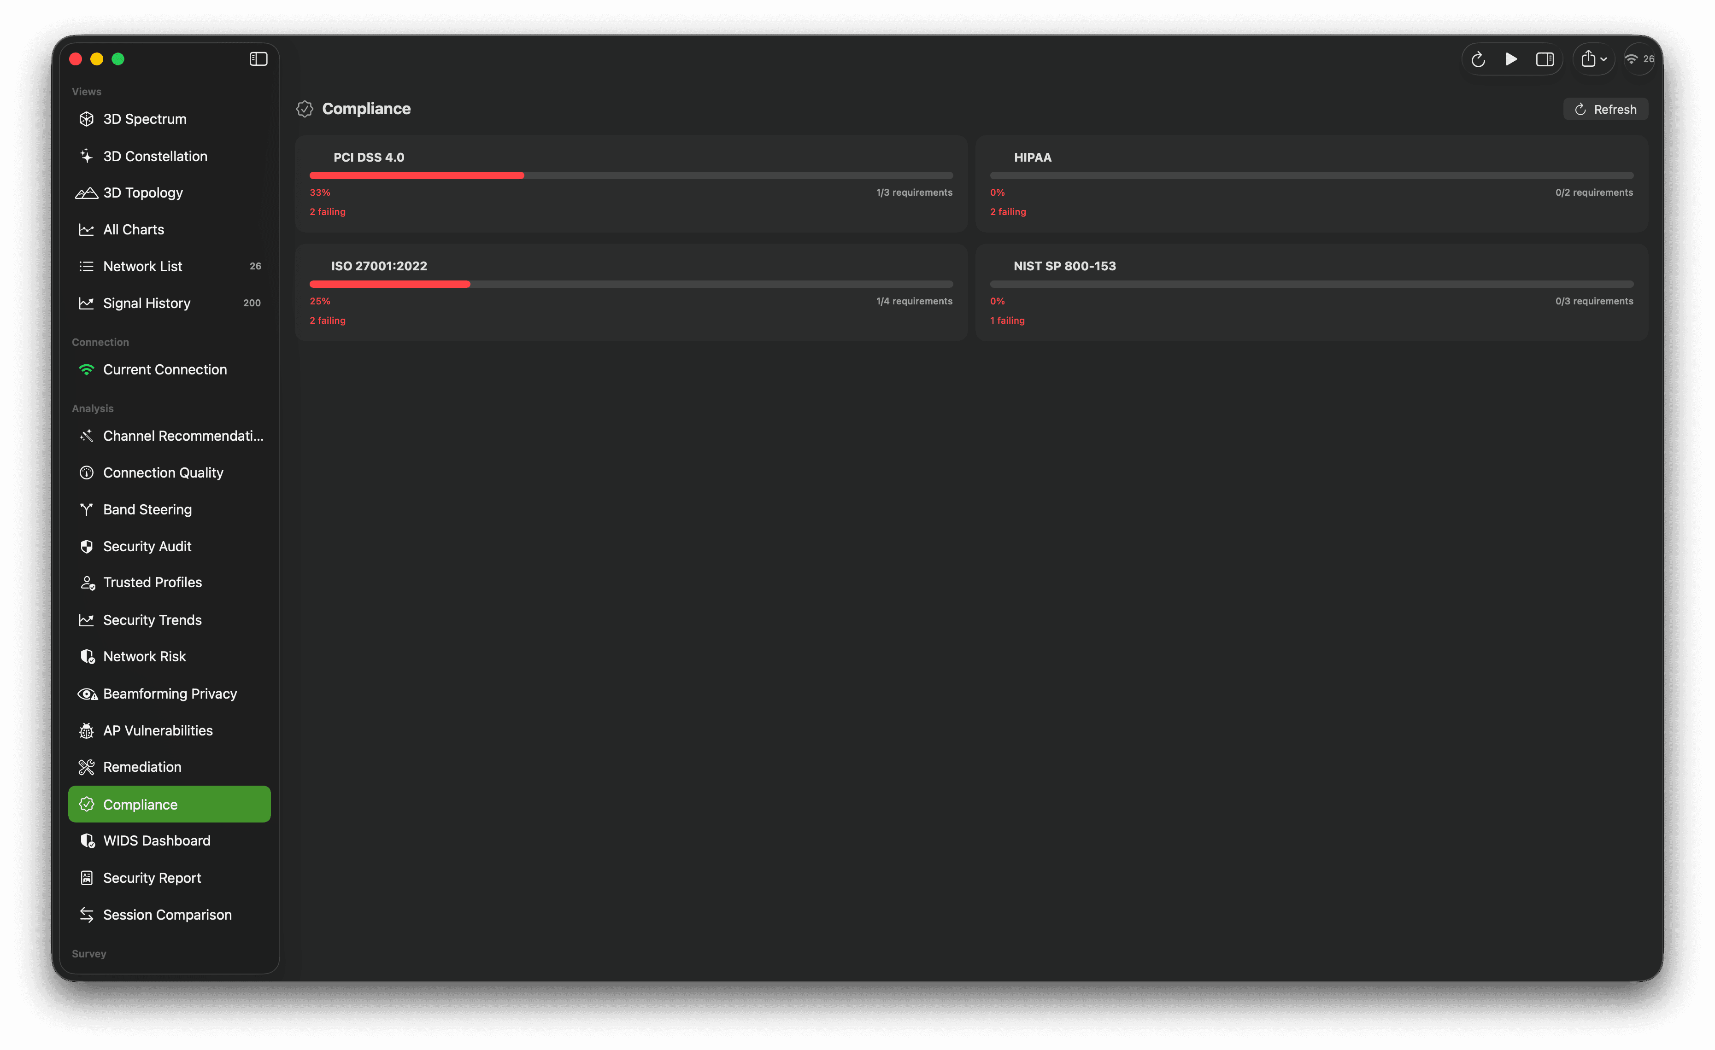Click the 3D Spectrum cube icon
Image resolution: width=1715 pixels, height=1050 pixels.
pos(86,119)
